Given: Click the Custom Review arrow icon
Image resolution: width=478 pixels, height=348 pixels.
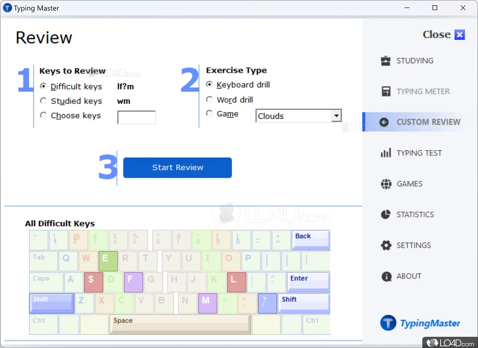Looking at the screenshot, I should click(384, 122).
